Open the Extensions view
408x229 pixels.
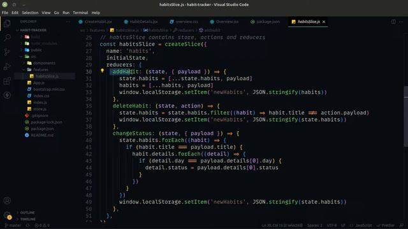coord(7,81)
